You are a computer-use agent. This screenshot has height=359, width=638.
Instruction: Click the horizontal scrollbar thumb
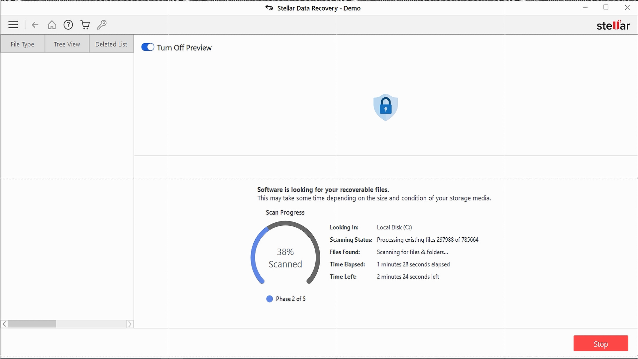point(32,324)
